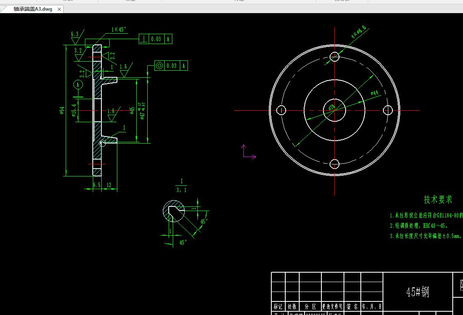Click the top bolt hole circle in front view
463x315 pixels.
(335, 56)
